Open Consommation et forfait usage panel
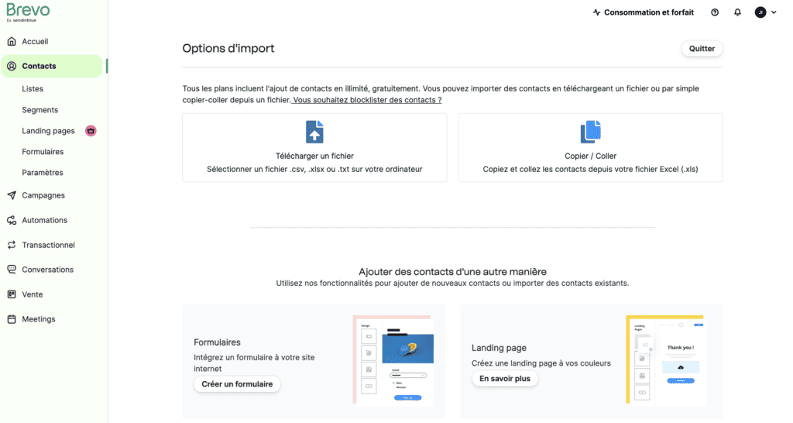 (643, 12)
